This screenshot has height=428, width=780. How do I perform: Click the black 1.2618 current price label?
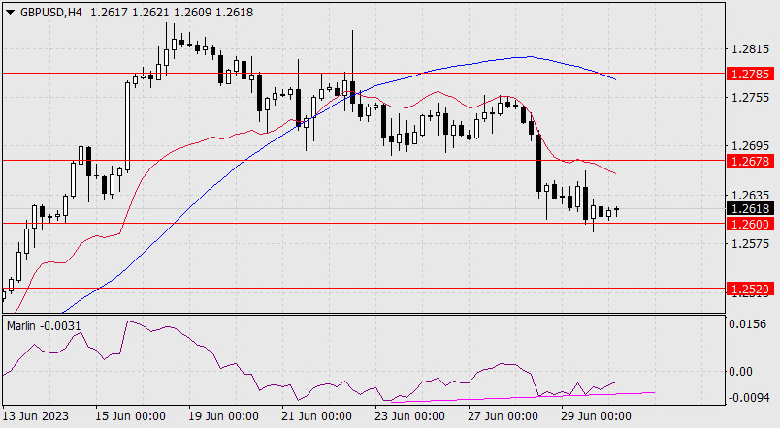tap(751, 208)
